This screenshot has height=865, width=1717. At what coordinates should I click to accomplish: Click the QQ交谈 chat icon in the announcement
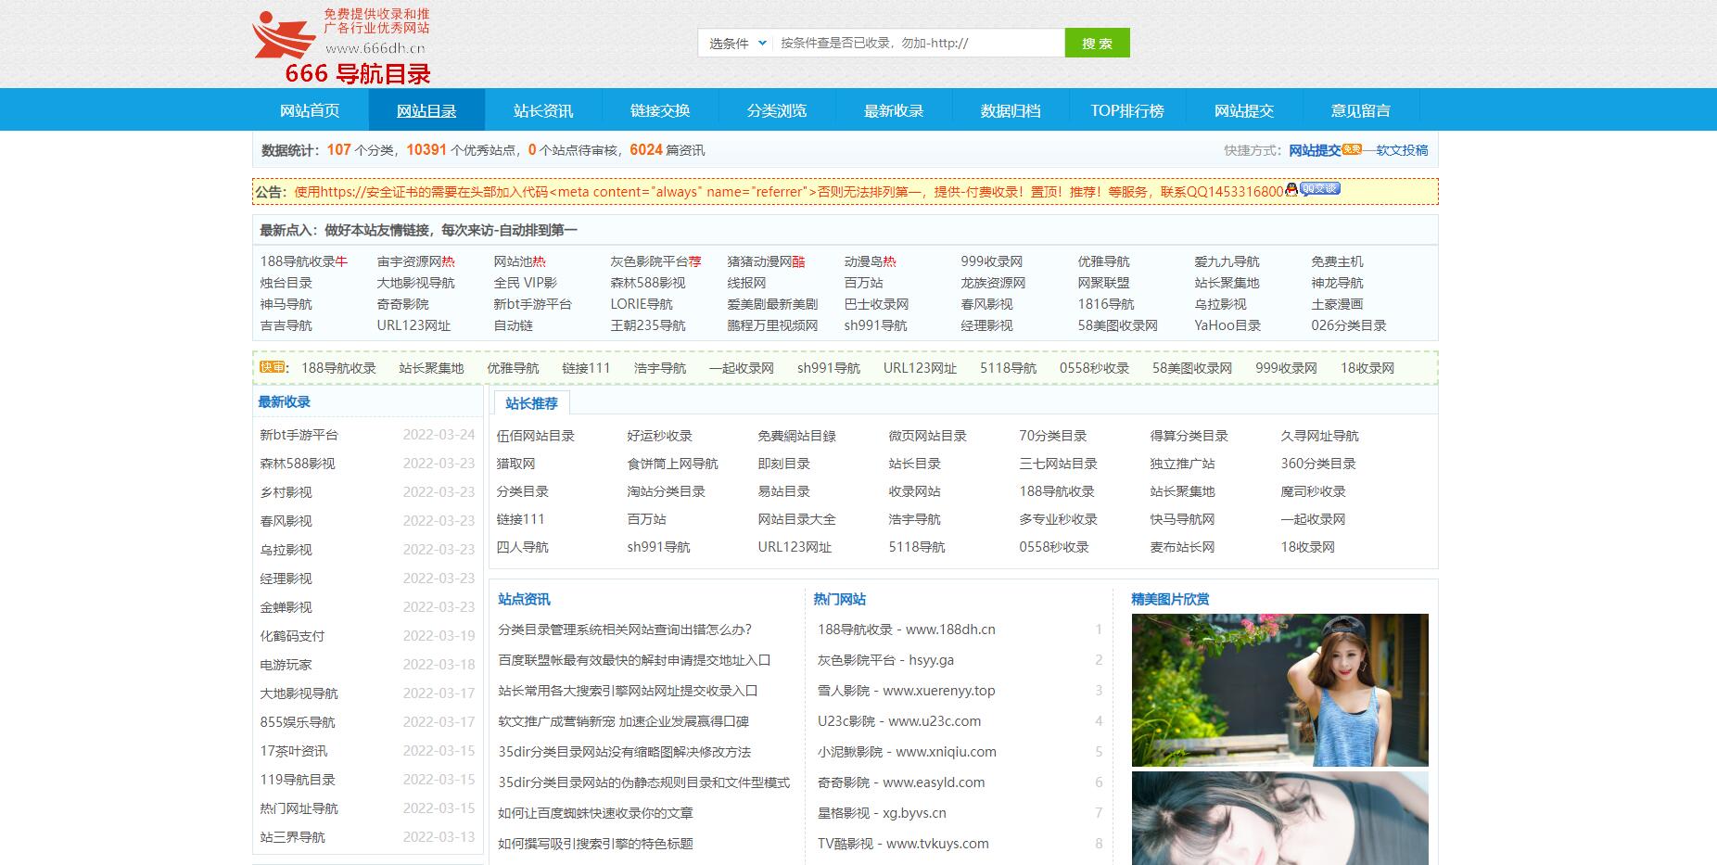pos(1319,189)
